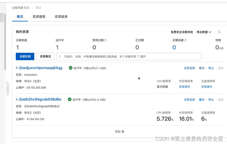
Task: Click 远程连接 for mytestecs instance
Action: coord(189,68)
